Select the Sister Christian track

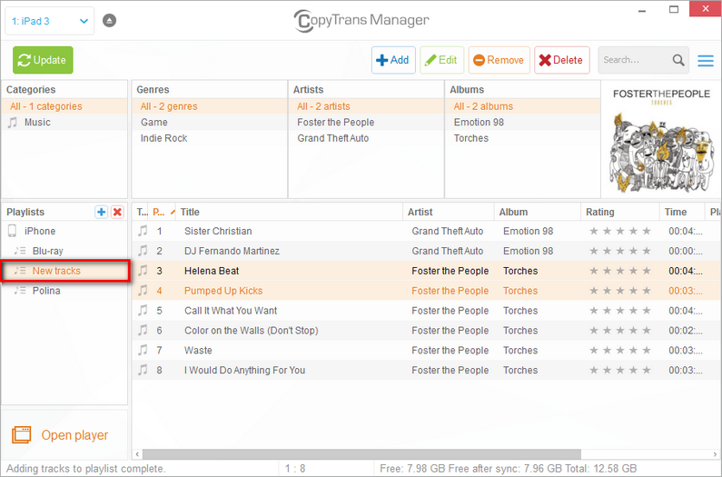coord(426,231)
